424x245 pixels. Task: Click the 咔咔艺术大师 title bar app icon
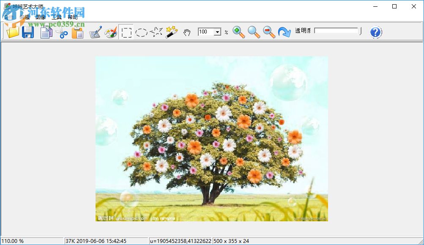7,6
